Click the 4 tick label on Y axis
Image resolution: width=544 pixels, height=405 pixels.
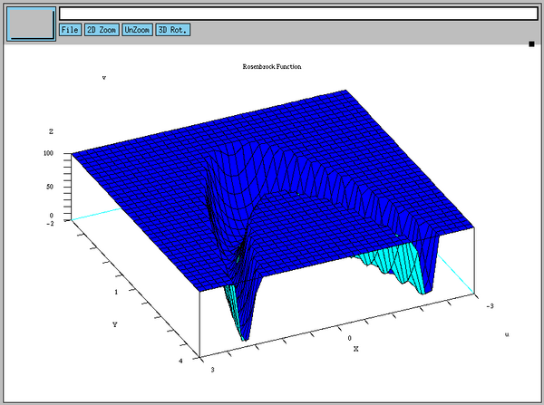[180, 361]
